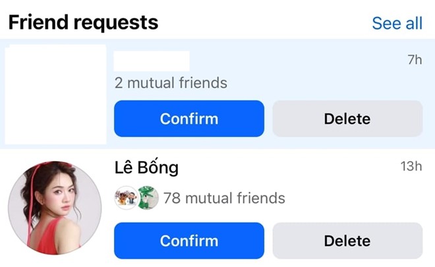The image size is (435, 267).
Task: Confirm the request with 2 mutual friends
Action: point(189,118)
